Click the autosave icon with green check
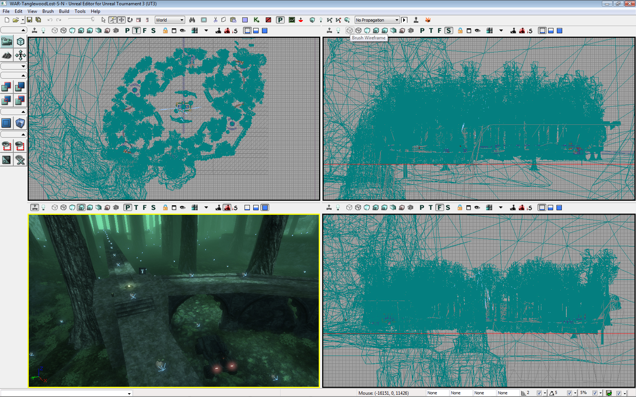Screen dimensions: 636x397 (609, 393)
